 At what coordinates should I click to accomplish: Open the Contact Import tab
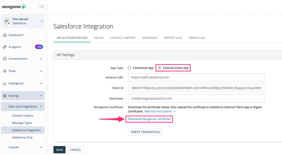tap(123, 38)
